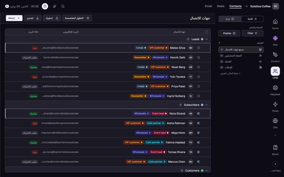Switch to list view (قائمة)

click(252, 19)
